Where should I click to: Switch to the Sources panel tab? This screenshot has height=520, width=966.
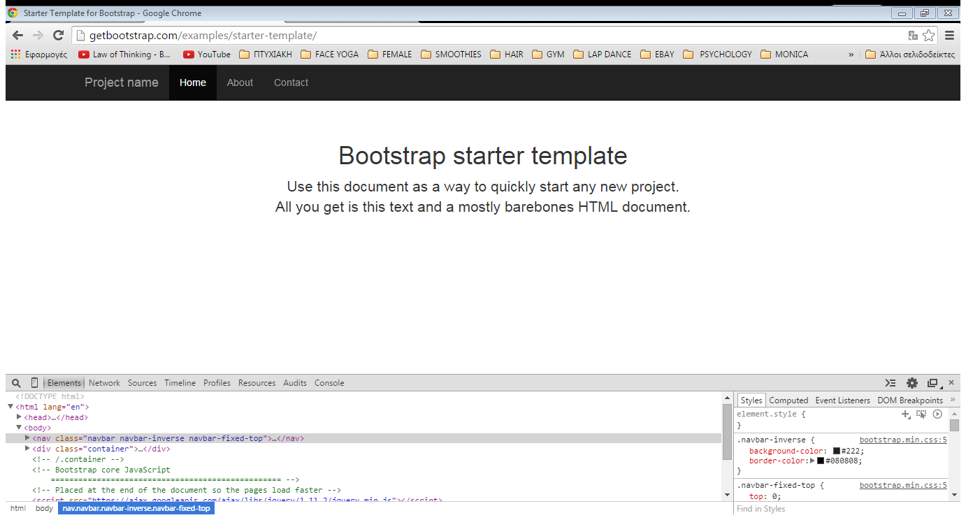pyautogui.click(x=142, y=383)
